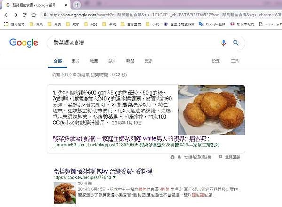
Task: Run search with the magnifier icon
Action: click(236, 43)
